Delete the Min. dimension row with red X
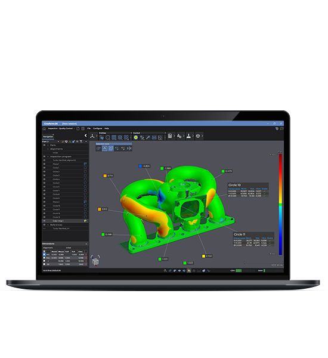 point(86,254)
